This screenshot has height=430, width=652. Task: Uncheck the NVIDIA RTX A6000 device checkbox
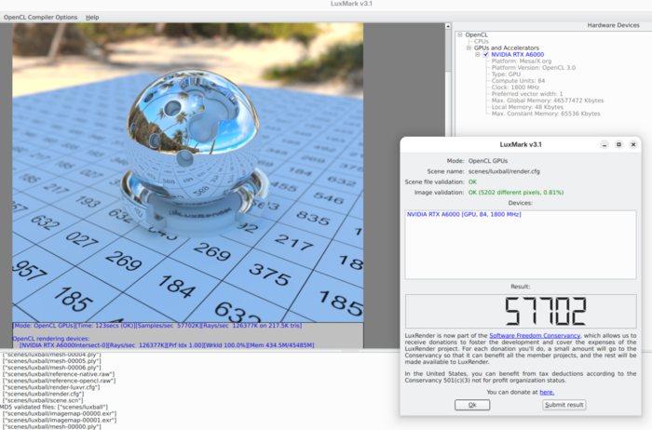pyautogui.click(x=485, y=54)
